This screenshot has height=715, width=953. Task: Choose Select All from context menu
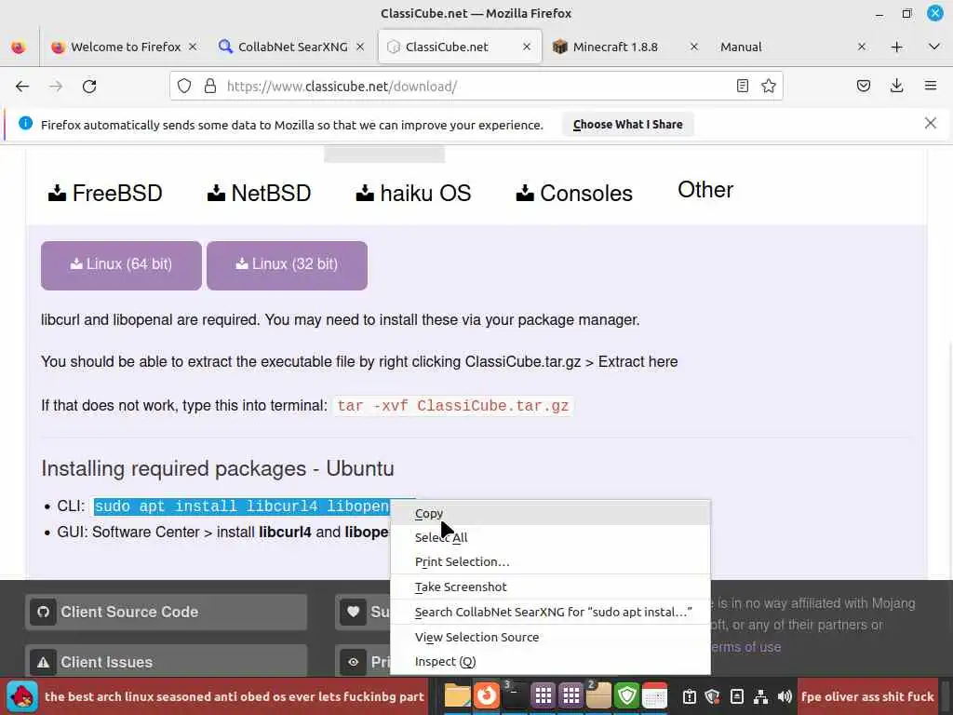click(550, 537)
